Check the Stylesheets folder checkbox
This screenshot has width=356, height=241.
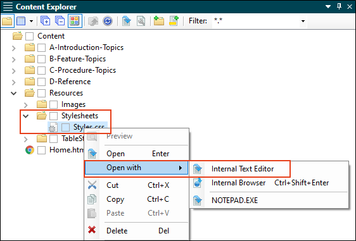click(53, 116)
